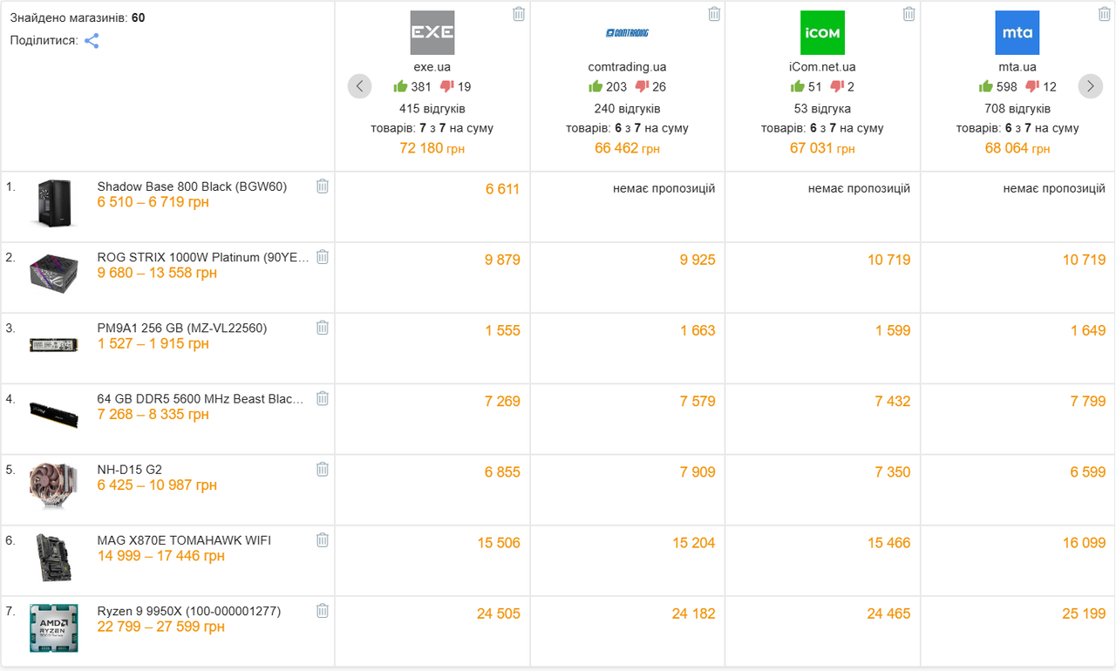Click mta.ua price 7 799 for DDR5 memory

tap(1088, 401)
